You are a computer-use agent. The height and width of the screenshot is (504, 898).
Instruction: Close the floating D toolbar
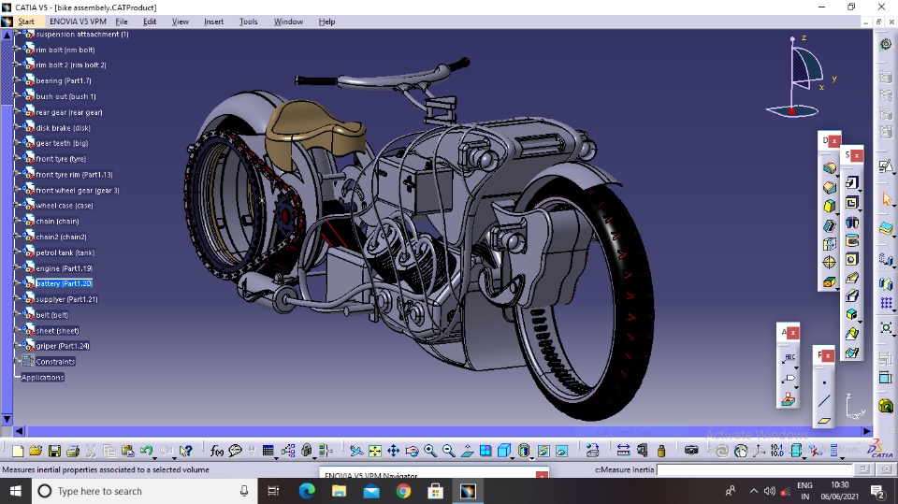(834, 141)
